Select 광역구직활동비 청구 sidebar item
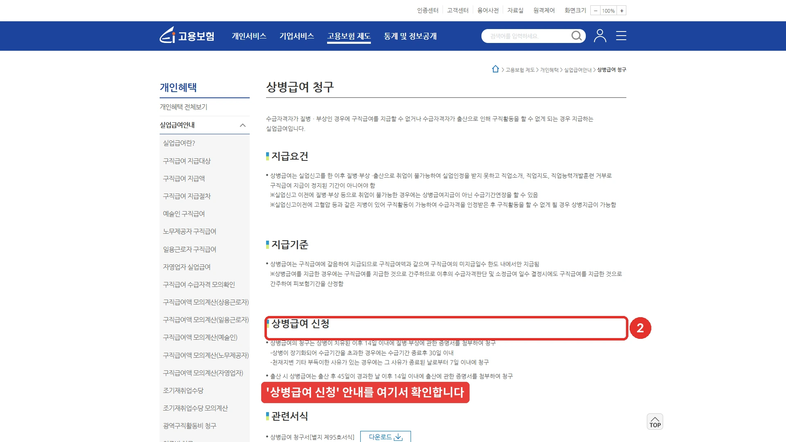Image resolution: width=786 pixels, height=442 pixels. pos(190,426)
